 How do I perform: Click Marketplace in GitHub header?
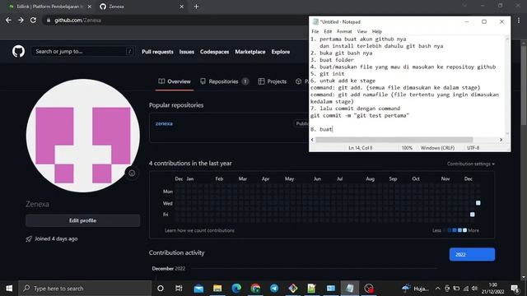250,52
